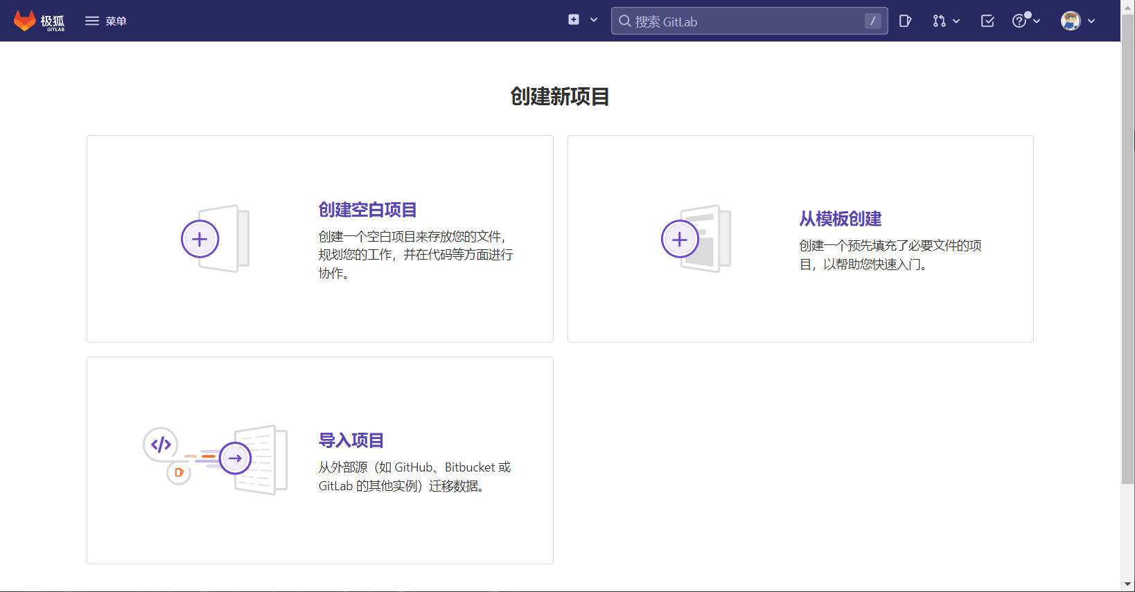1135x592 pixels.
Task: Open the 导入项目 link
Action: tap(351, 440)
